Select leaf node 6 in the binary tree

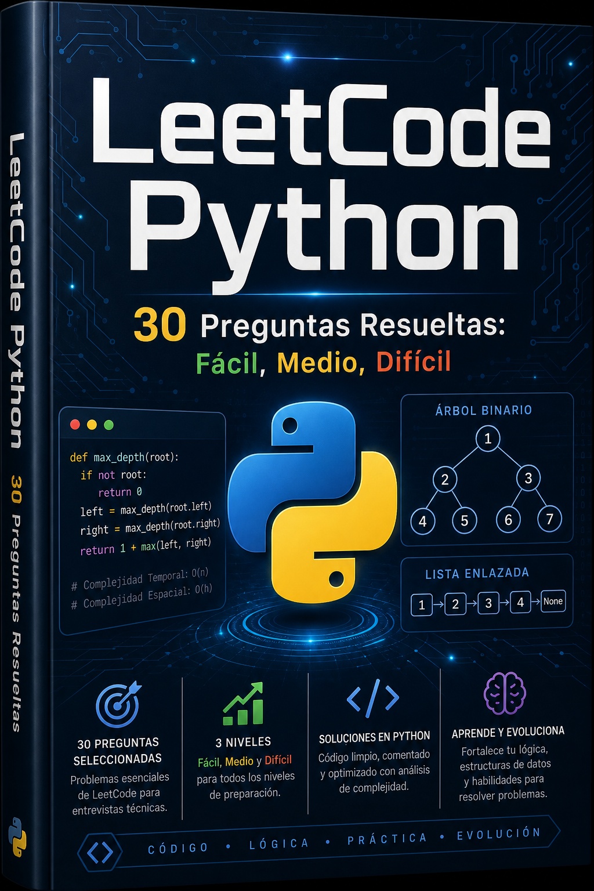click(x=508, y=519)
